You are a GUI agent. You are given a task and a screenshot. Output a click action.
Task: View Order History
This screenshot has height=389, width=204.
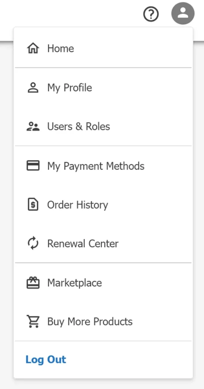click(103, 205)
